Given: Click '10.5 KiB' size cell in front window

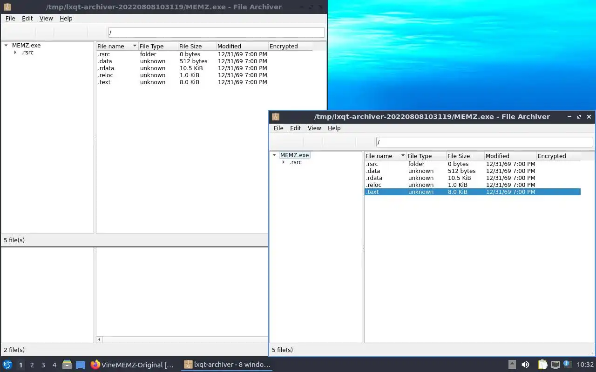Looking at the screenshot, I should tap(459, 178).
